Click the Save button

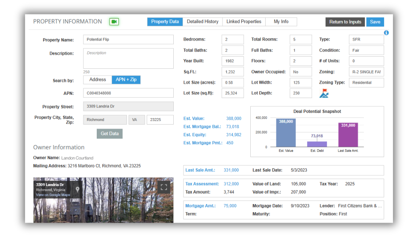(375, 22)
